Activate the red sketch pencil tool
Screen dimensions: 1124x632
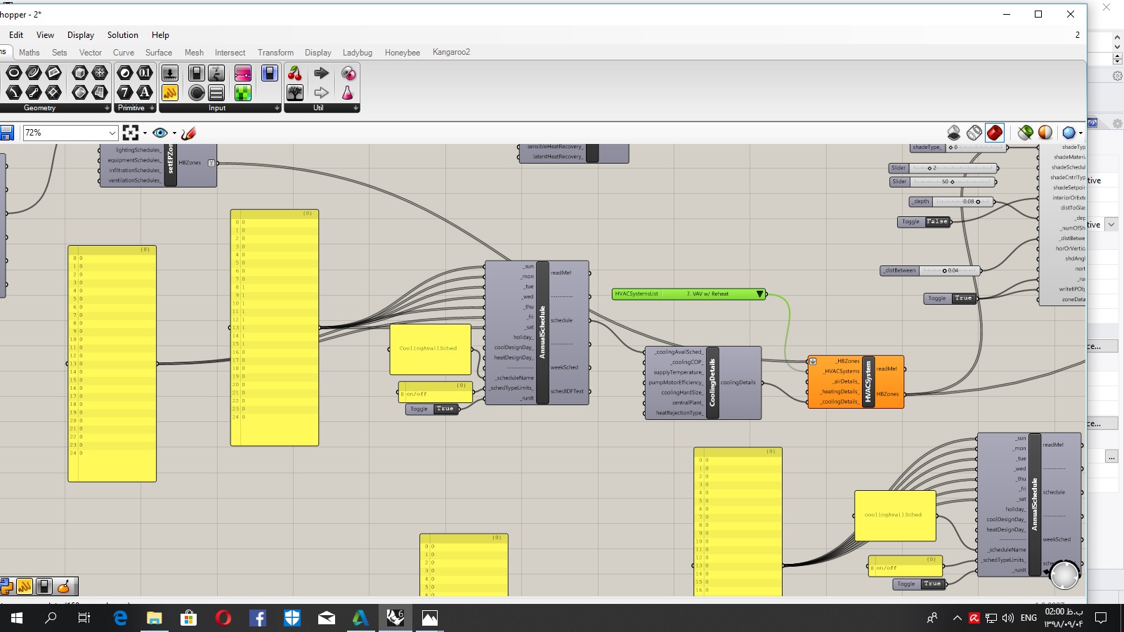click(188, 133)
